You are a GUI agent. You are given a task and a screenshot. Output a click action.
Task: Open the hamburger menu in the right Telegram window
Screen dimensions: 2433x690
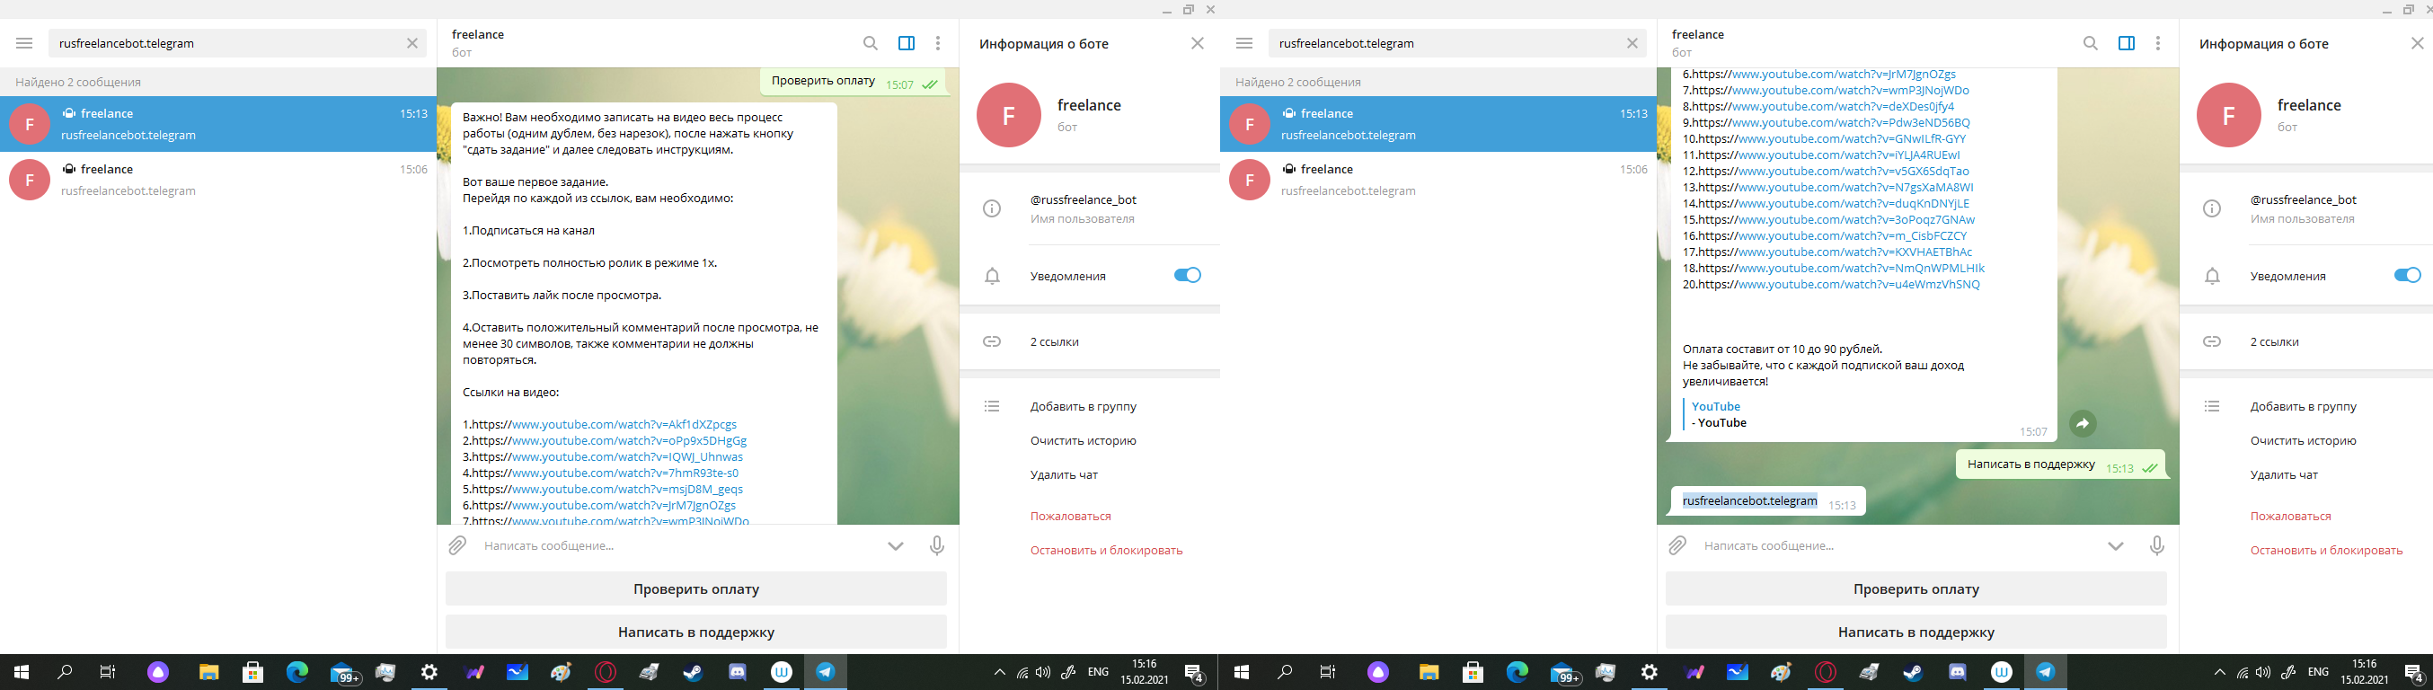click(1243, 43)
